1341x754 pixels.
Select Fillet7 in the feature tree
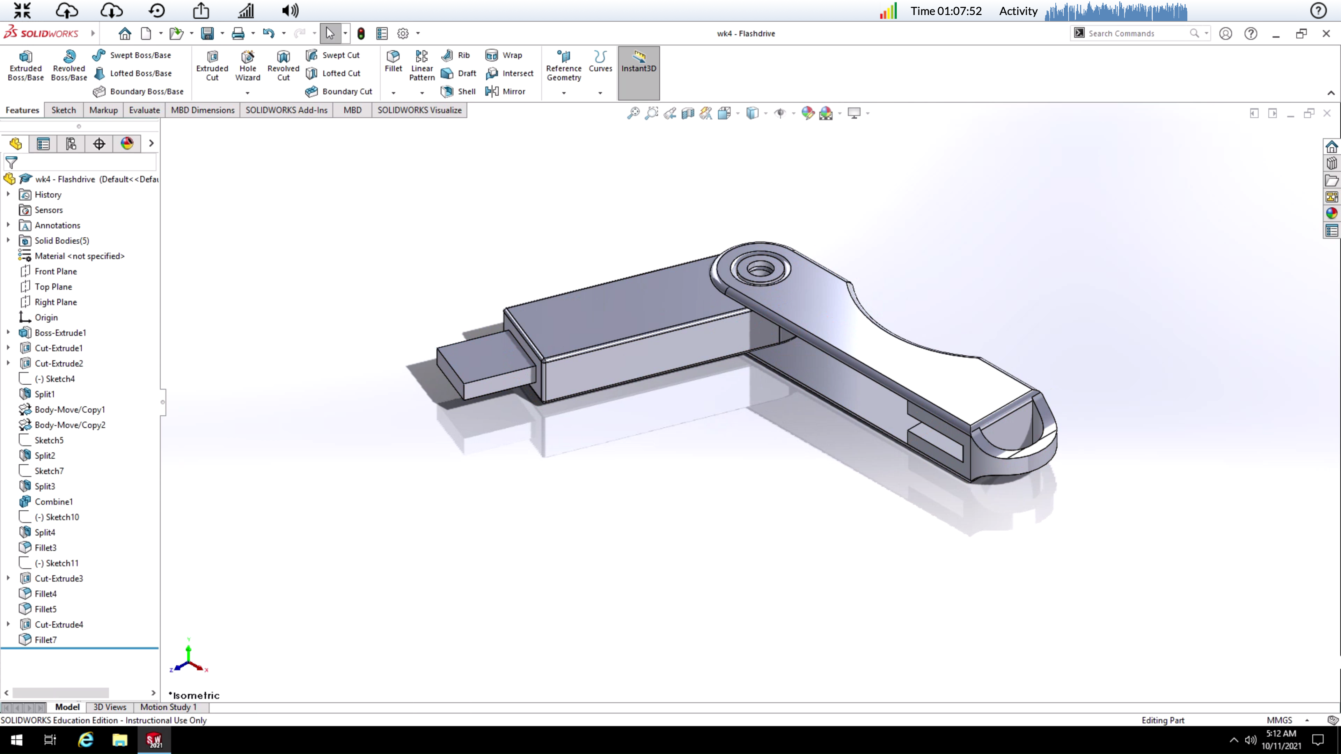45,640
